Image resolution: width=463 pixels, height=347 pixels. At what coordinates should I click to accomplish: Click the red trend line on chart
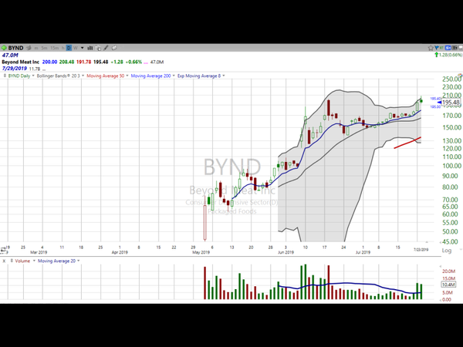tap(407, 143)
